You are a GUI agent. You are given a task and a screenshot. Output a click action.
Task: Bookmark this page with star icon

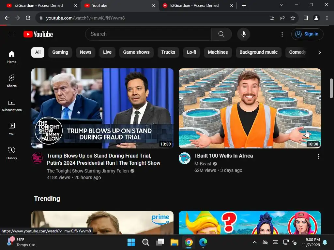293,18
